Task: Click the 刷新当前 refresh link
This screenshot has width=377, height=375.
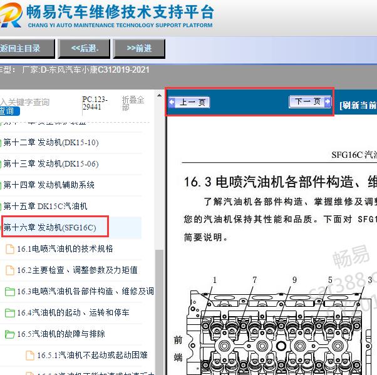Action: pos(358,105)
